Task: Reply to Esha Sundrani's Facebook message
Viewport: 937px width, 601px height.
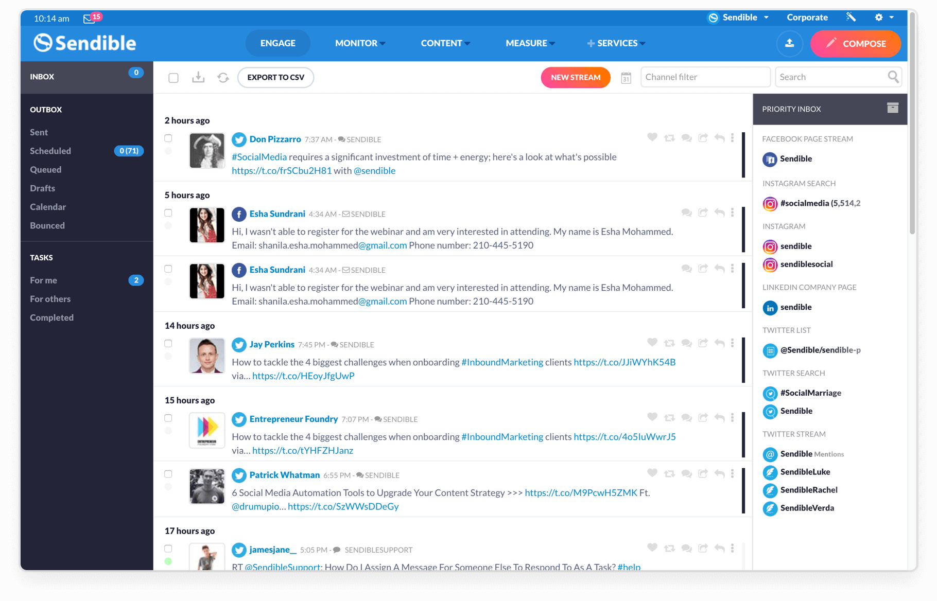Action: tap(719, 213)
